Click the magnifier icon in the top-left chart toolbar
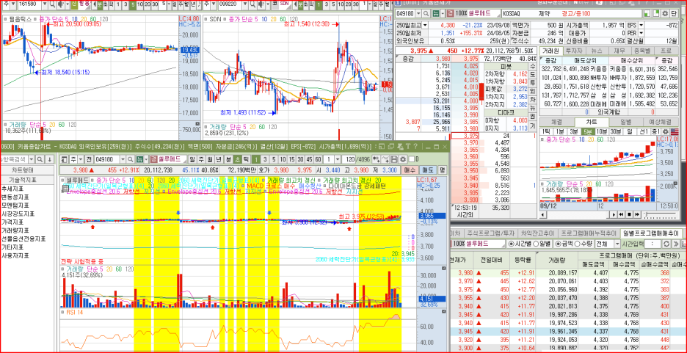This screenshot has width=687, height=353. (52, 4)
